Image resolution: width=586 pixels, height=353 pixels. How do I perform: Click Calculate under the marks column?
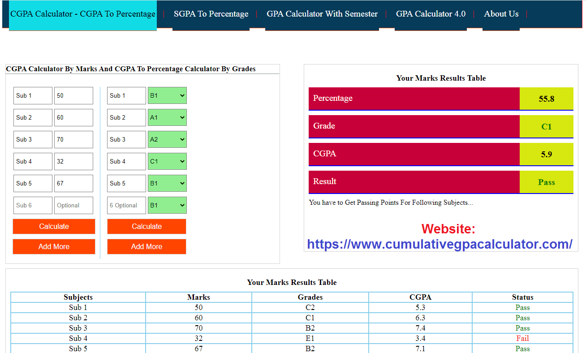tap(54, 226)
